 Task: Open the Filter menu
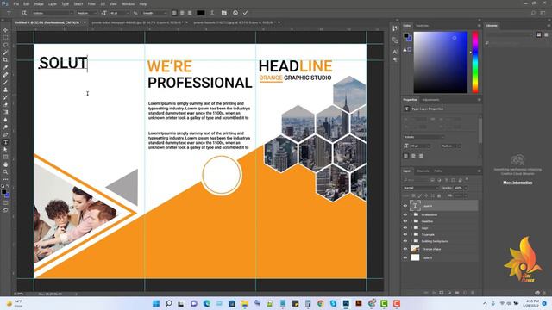click(91, 4)
